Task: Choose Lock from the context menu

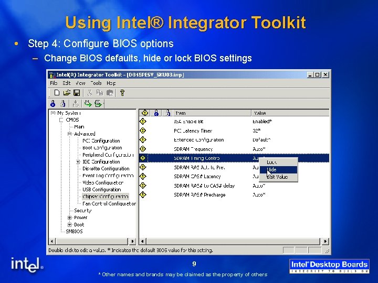Action: [278, 162]
